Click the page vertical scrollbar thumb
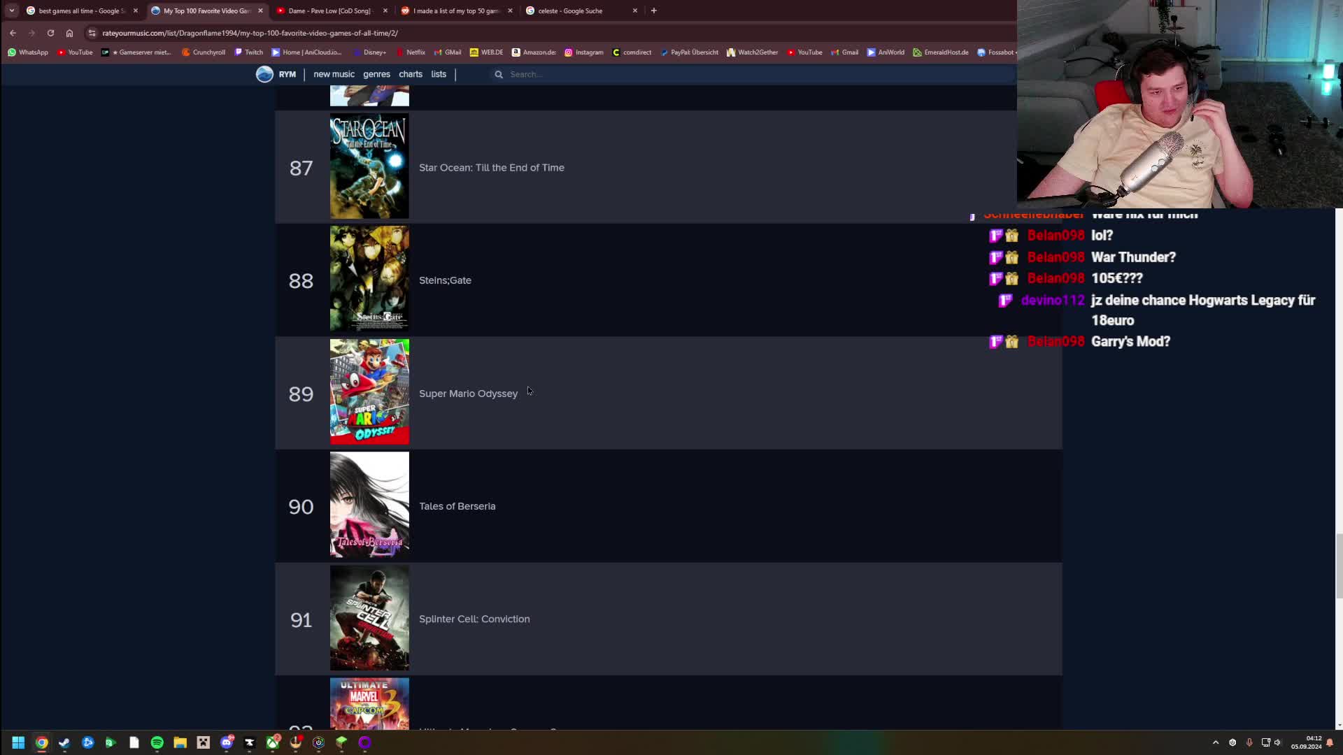Image resolution: width=1343 pixels, height=755 pixels. [x=1339, y=566]
